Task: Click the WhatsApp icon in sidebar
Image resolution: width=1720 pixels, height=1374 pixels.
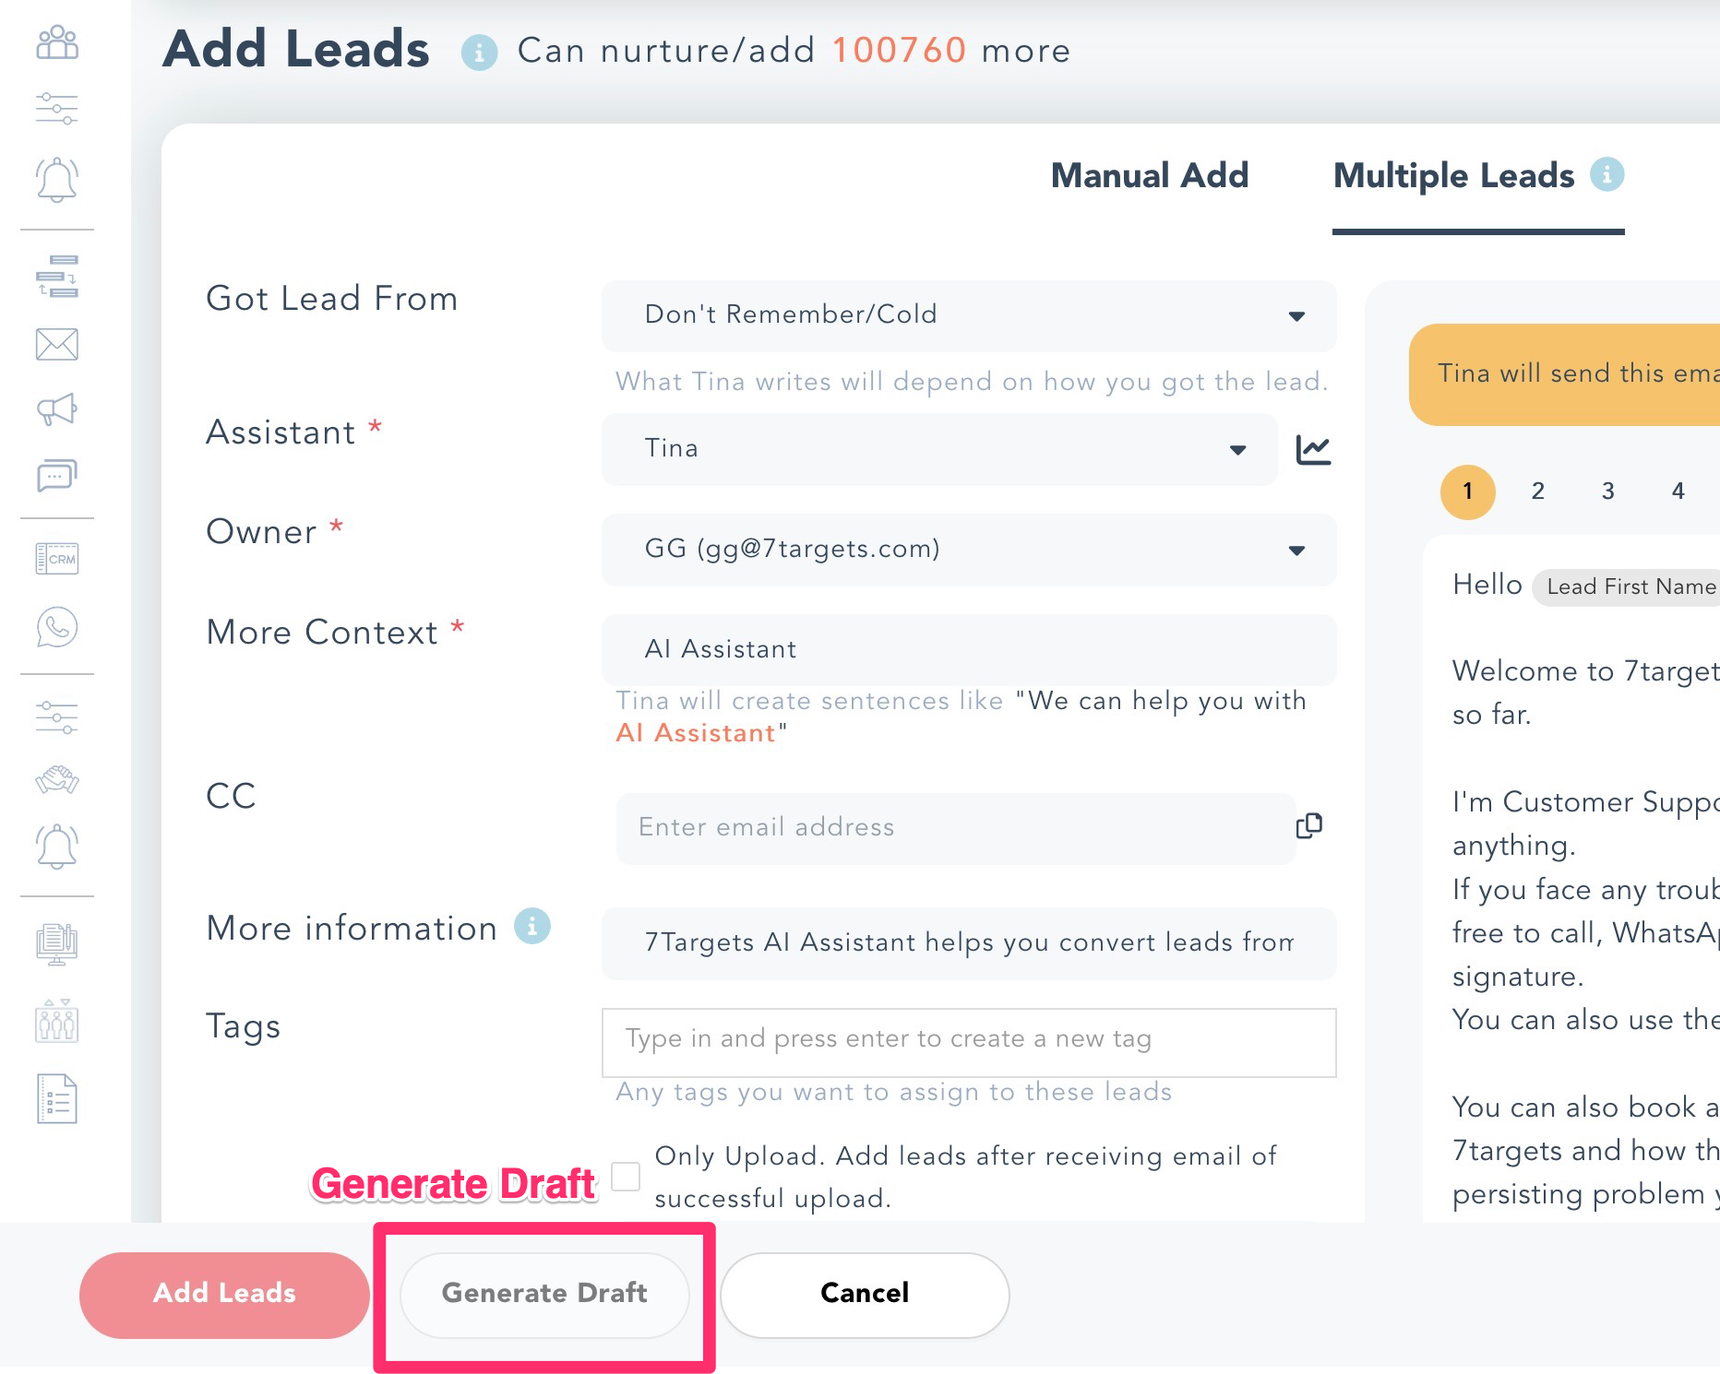Action: pos(57,628)
